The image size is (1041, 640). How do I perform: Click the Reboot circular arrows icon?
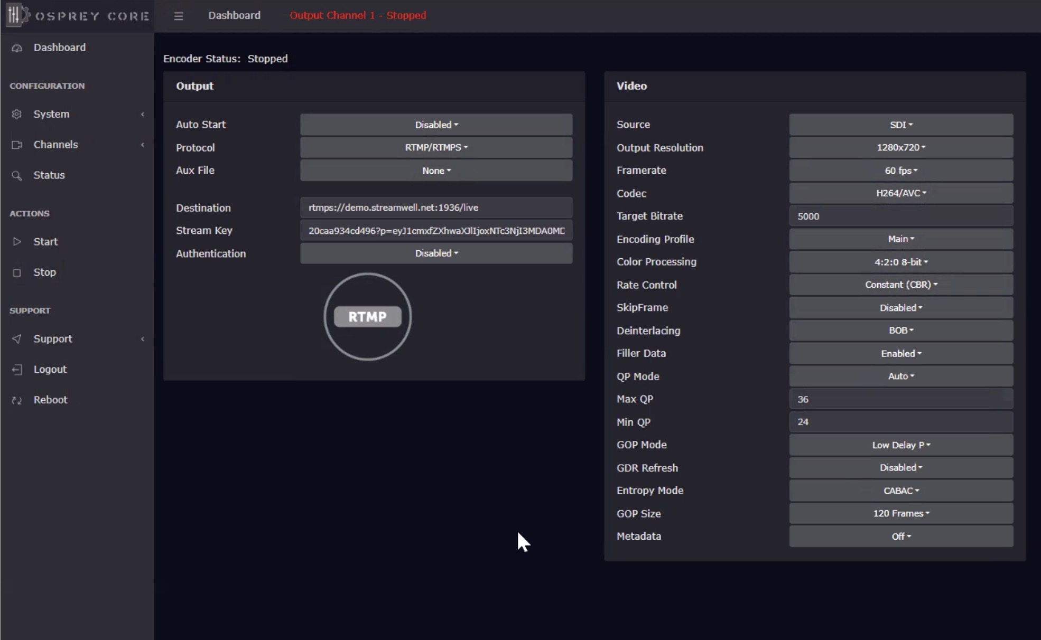pyautogui.click(x=17, y=400)
